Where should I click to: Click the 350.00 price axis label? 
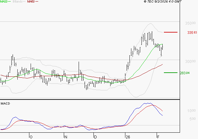click(190, 23)
